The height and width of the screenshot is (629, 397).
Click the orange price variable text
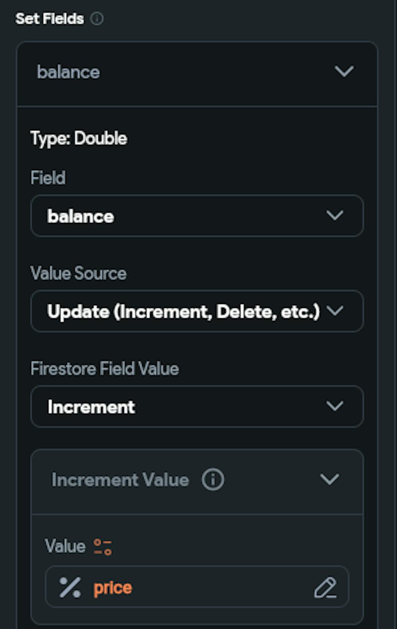pos(112,588)
